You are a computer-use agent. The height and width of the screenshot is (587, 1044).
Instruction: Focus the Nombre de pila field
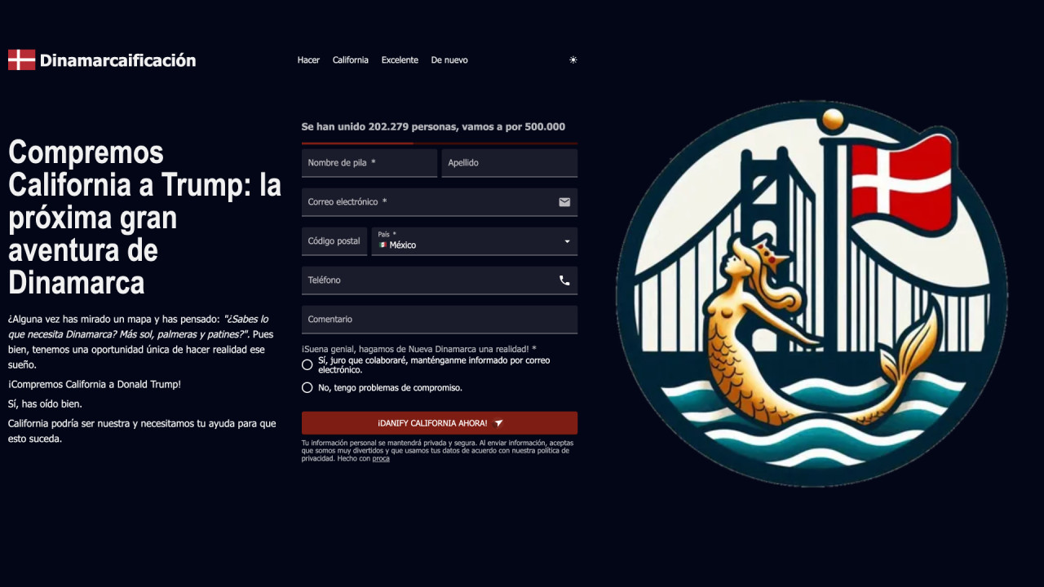369,163
